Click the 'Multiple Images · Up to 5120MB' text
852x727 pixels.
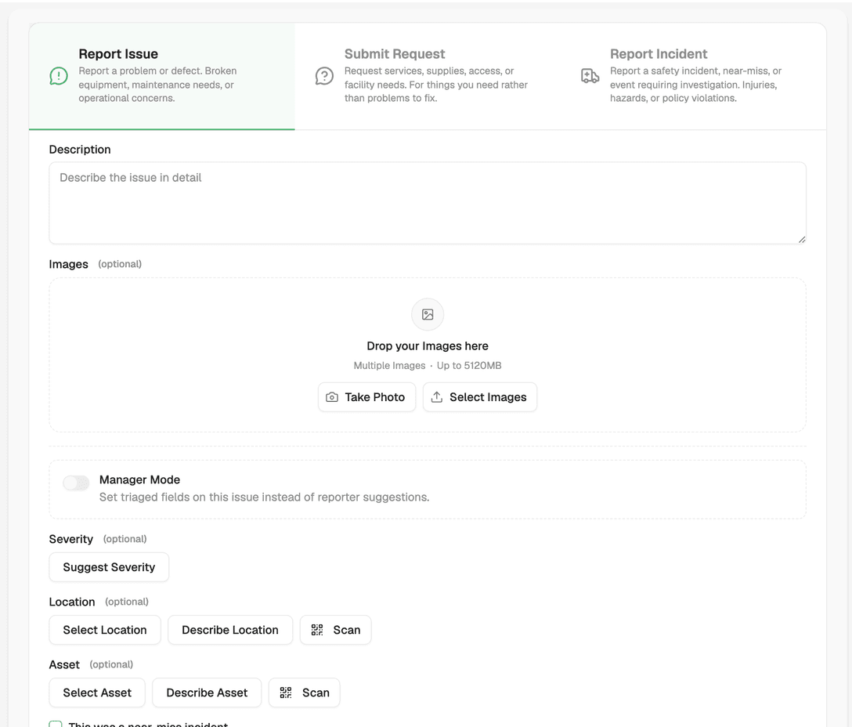point(428,365)
